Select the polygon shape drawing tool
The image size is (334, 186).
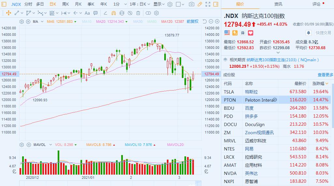[28, 13]
